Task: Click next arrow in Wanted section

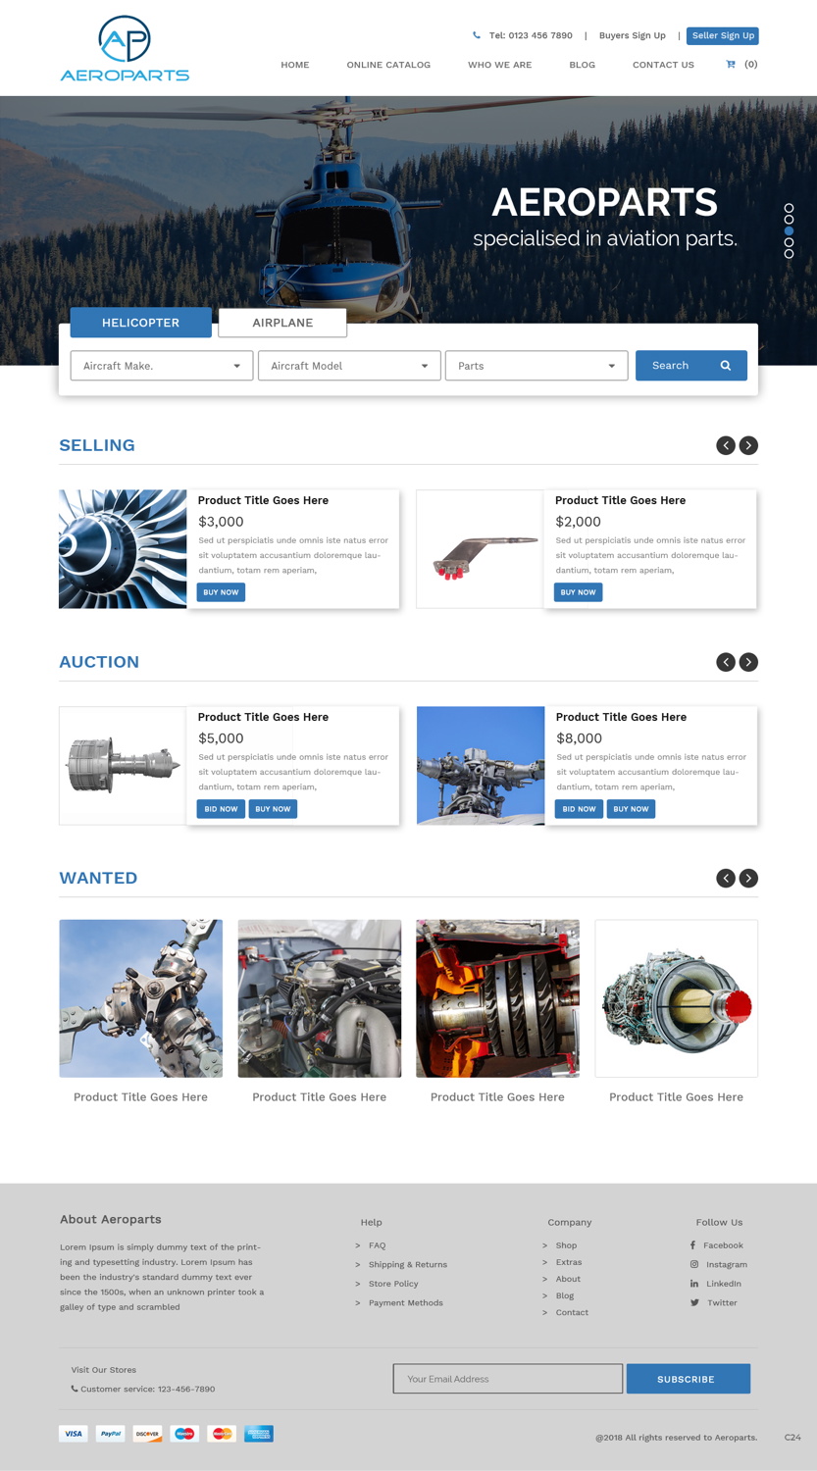Action: tap(748, 878)
